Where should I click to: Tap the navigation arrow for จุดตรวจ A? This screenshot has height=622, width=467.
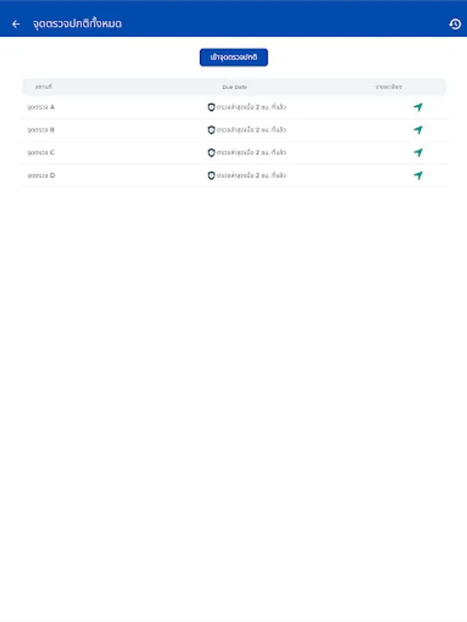pos(419,107)
